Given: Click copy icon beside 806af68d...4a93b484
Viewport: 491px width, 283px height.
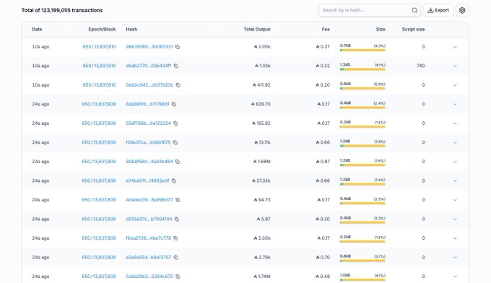Looking at the screenshot, I should pyautogui.click(x=178, y=162).
